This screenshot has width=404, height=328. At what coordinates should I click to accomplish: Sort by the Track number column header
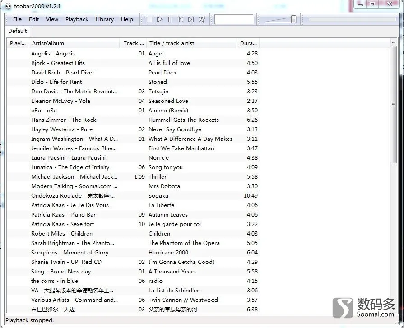(x=133, y=43)
